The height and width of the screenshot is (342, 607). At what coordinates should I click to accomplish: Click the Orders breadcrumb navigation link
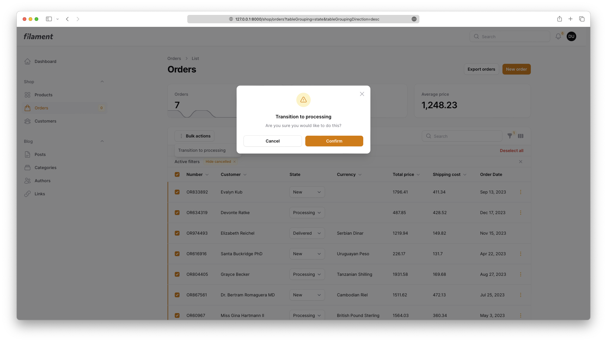coord(174,58)
